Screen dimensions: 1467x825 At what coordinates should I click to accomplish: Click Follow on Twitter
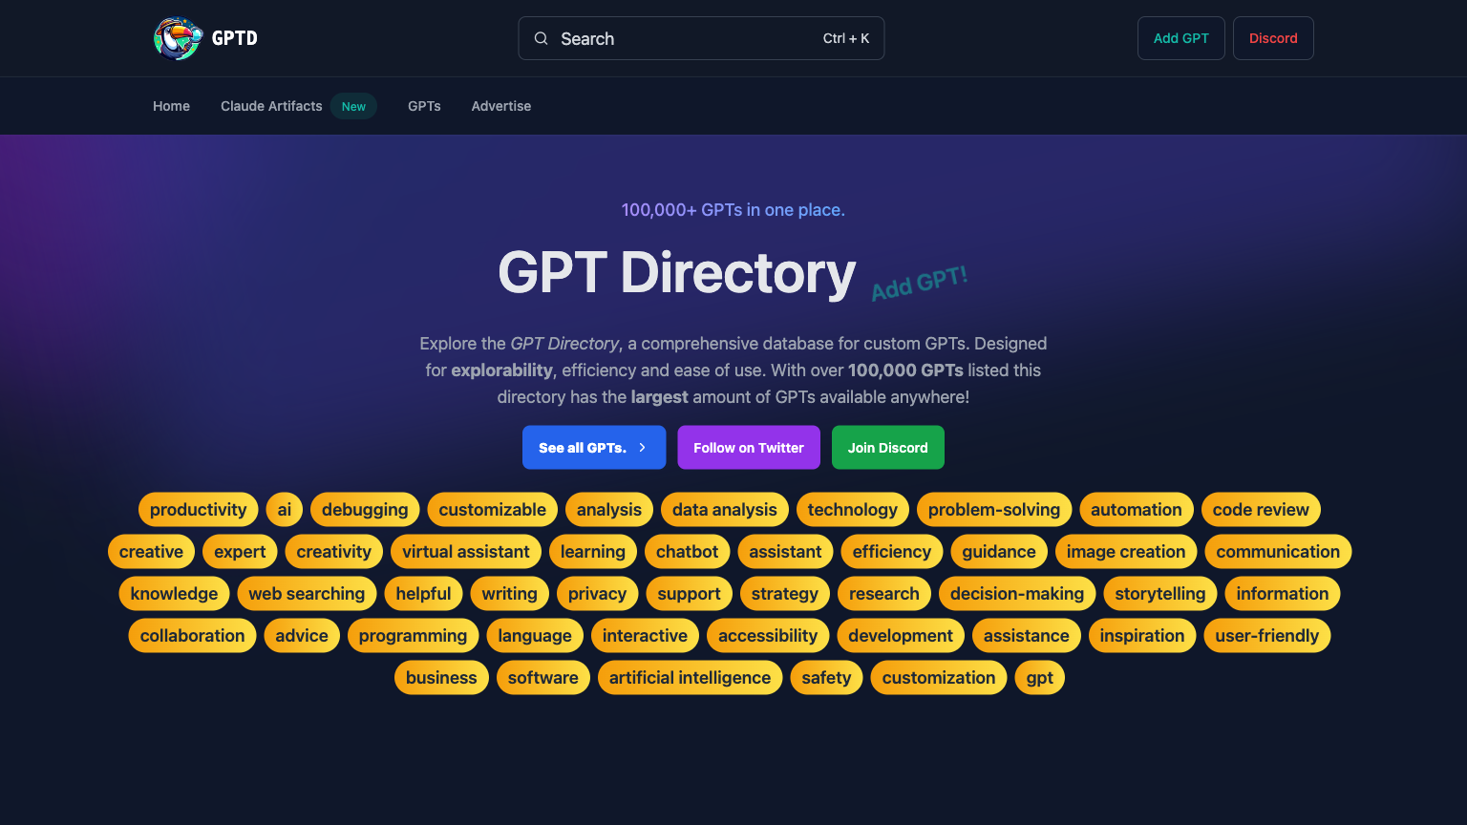click(x=749, y=447)
